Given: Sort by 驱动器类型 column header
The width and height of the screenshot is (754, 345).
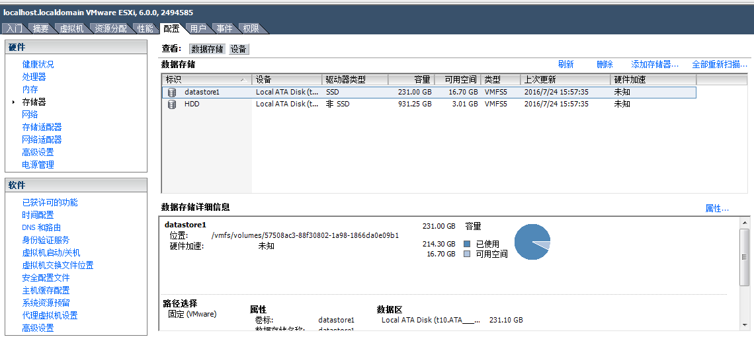Looking at the screenshot, I should [355, 80].
